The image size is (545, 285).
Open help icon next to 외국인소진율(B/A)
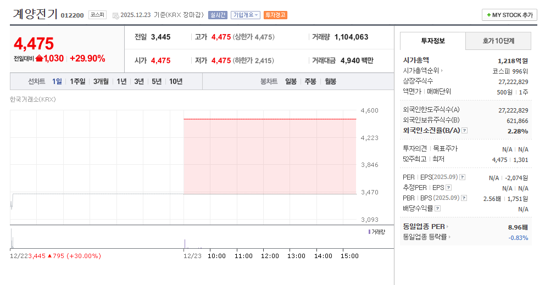coord(465,131)
